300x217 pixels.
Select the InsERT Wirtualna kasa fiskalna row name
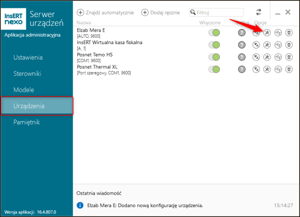109,42
